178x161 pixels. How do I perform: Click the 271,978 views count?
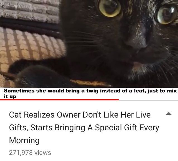click(30, 152)
